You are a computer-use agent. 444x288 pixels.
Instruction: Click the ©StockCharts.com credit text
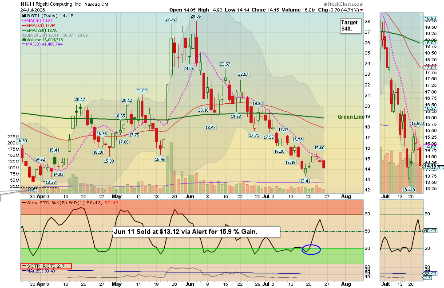343,4
